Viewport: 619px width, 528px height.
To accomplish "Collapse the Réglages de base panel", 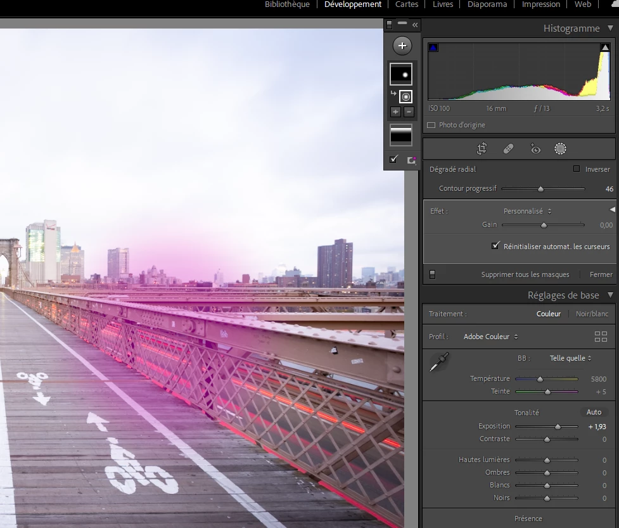I will pos(610,295).
